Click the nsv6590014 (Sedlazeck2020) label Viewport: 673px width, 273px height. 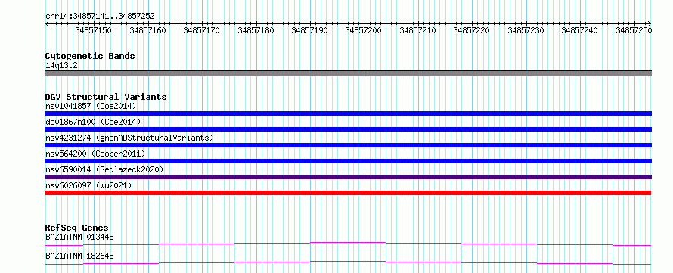pos(104,169)
